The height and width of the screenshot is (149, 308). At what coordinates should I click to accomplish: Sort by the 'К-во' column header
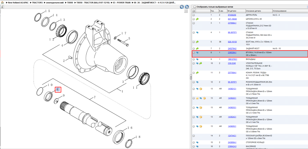pyautogui.click(x=223, y=11)
